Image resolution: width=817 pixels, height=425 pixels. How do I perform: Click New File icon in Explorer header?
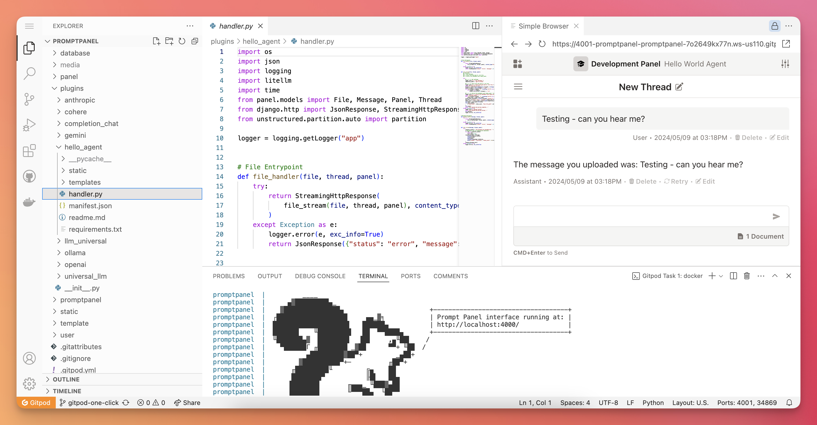click(x=156, y=41)
